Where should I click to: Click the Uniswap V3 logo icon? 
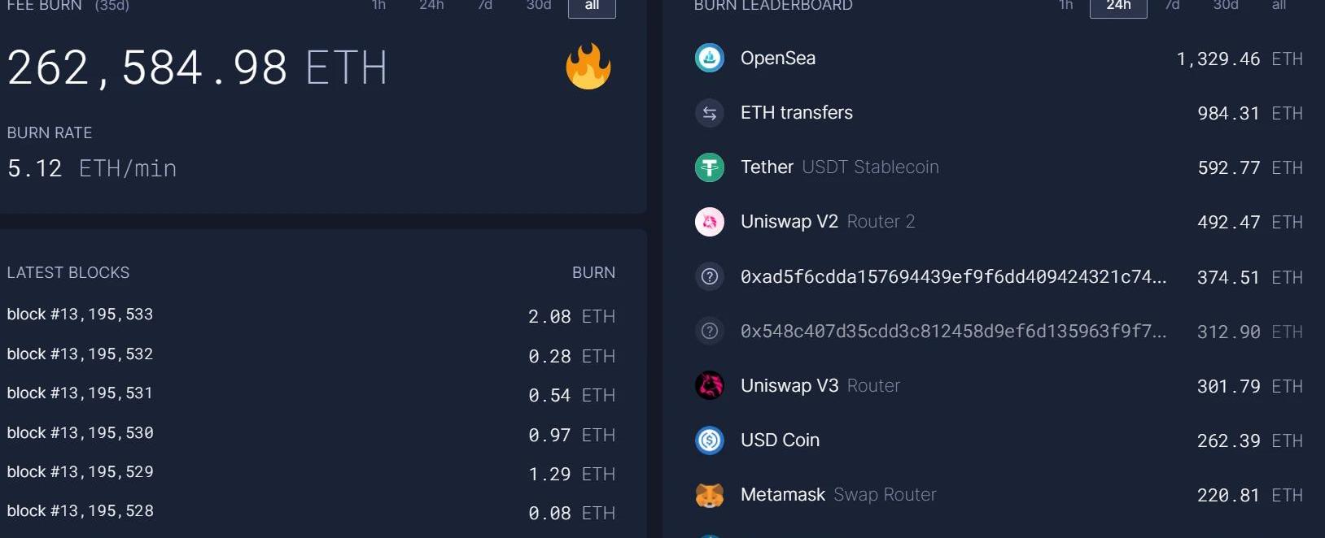709,385
